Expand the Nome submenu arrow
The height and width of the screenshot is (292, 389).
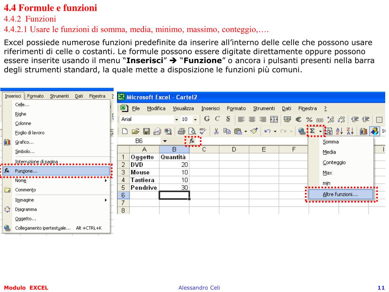[x=106, y=181]
